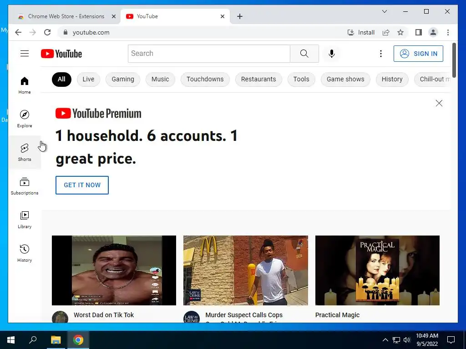
Task: Open Practical Magic movie thumbnail
Action: 377,270
